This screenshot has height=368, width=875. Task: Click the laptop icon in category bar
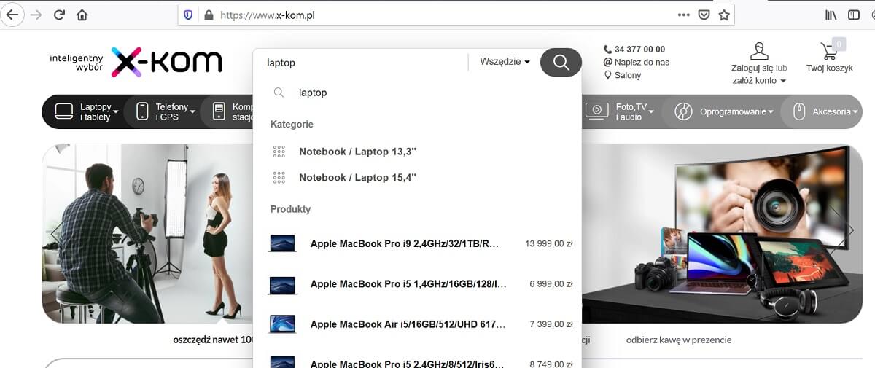click(64, 111)
